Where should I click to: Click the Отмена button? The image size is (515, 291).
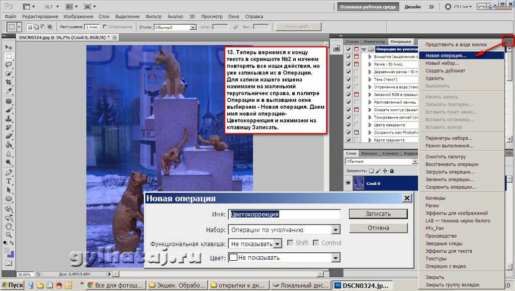click(378, 228)
